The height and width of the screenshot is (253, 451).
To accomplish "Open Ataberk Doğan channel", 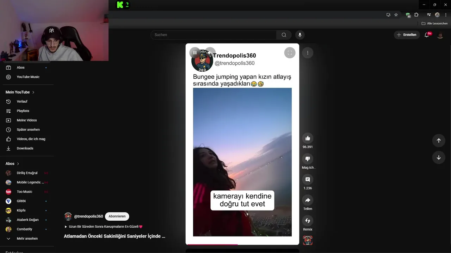I will pyautogui.click(x=27, y=220).
